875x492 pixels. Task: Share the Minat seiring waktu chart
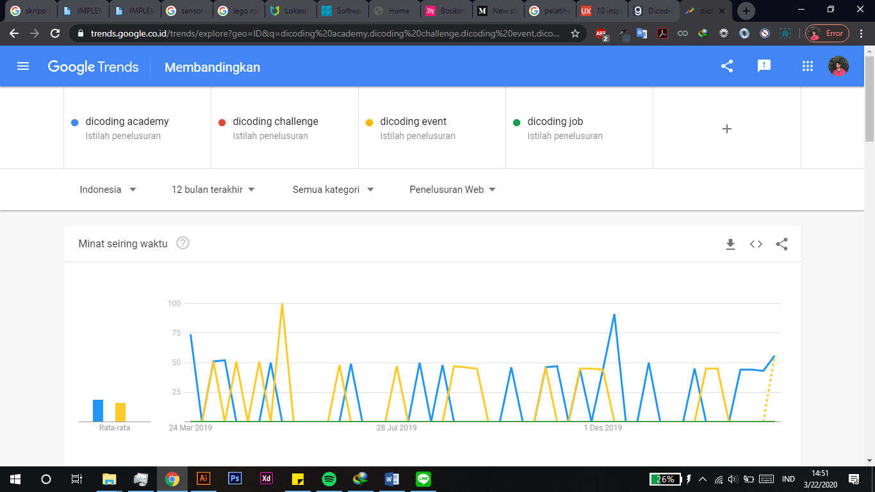pos(781,244)
